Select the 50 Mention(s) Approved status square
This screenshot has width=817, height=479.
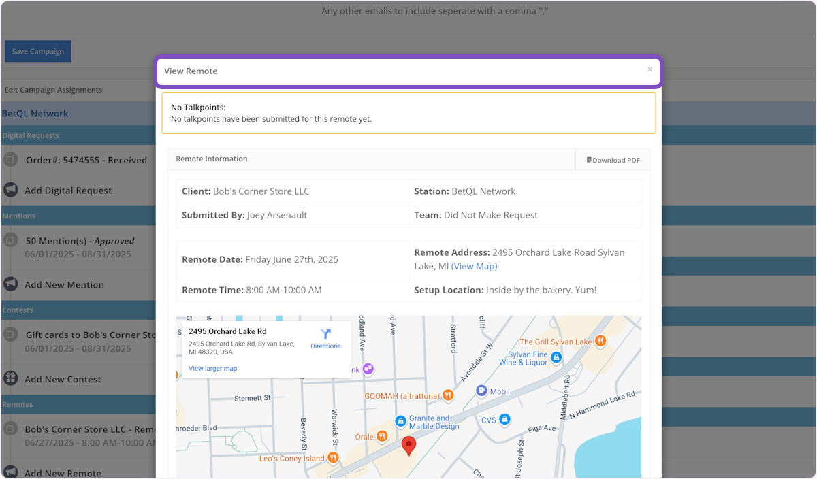pos(10,239)
